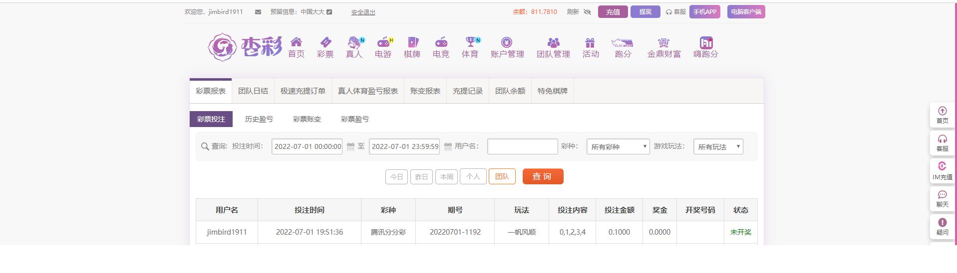957x273 pixels.
Task: Click the 杏彩 site logo
Action: [245, 47]
